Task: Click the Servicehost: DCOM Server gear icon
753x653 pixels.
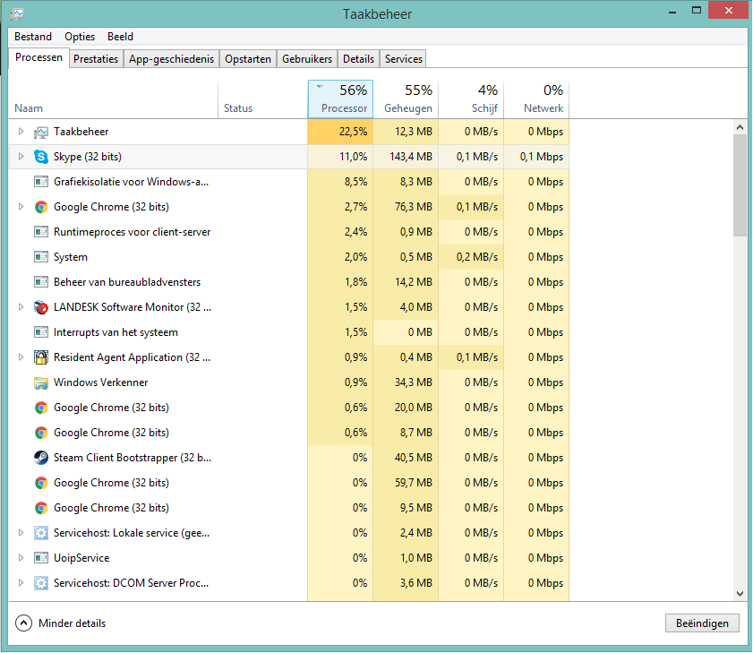Action: 41,583
